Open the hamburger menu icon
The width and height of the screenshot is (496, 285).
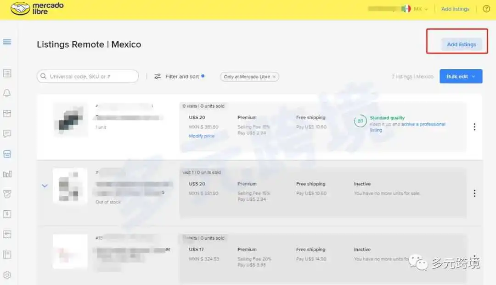7,42
